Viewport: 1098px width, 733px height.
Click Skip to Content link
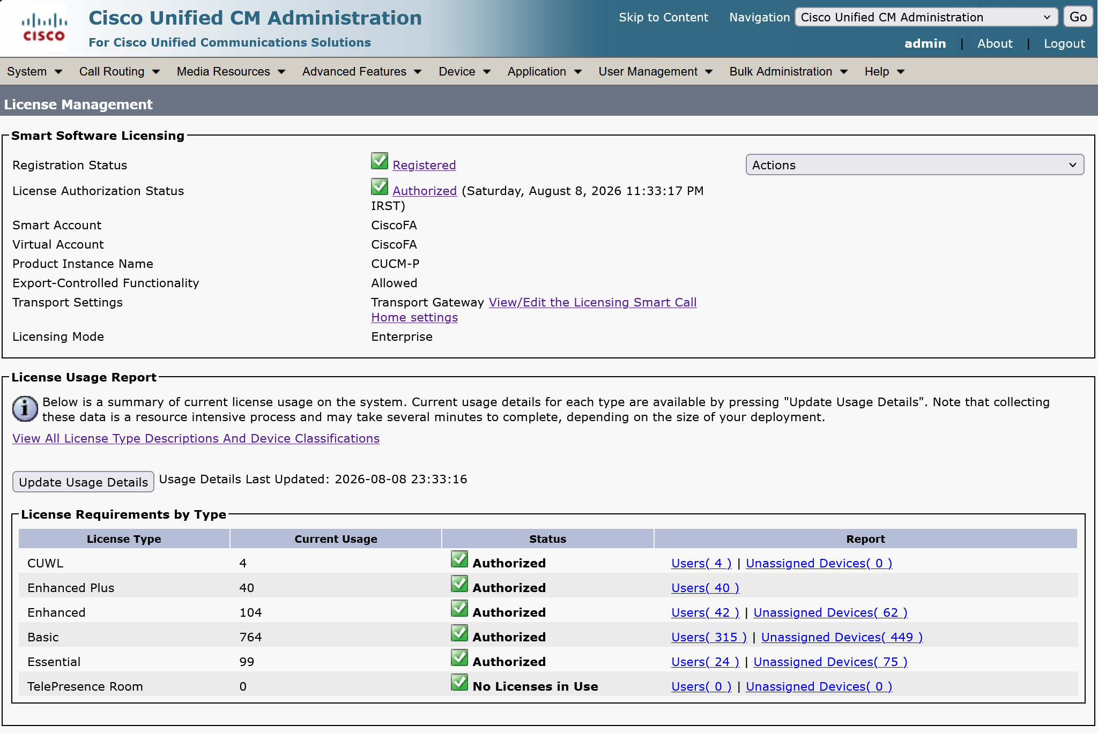[663, 18]
